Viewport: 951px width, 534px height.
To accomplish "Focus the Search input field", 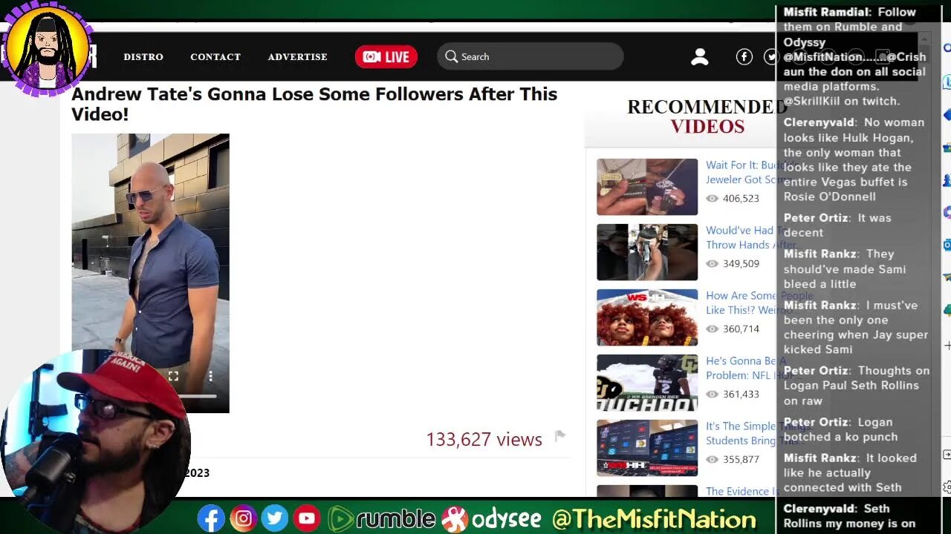I will [530, 56].
